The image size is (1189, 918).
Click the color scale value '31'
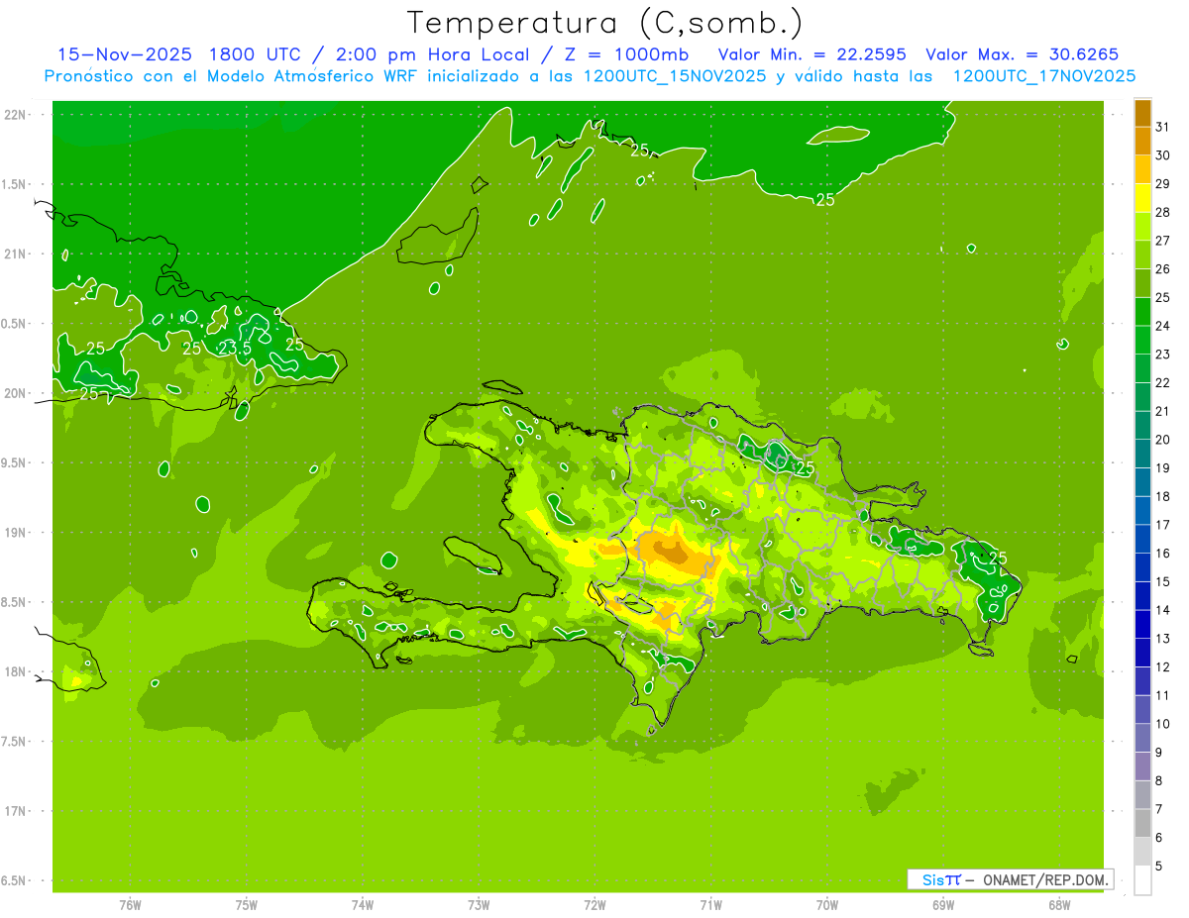coord(1163,127)
